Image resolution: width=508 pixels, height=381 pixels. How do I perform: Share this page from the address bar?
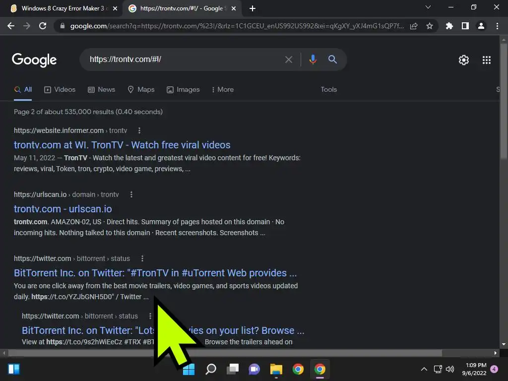pyautogui.click(x=414, y=26)
